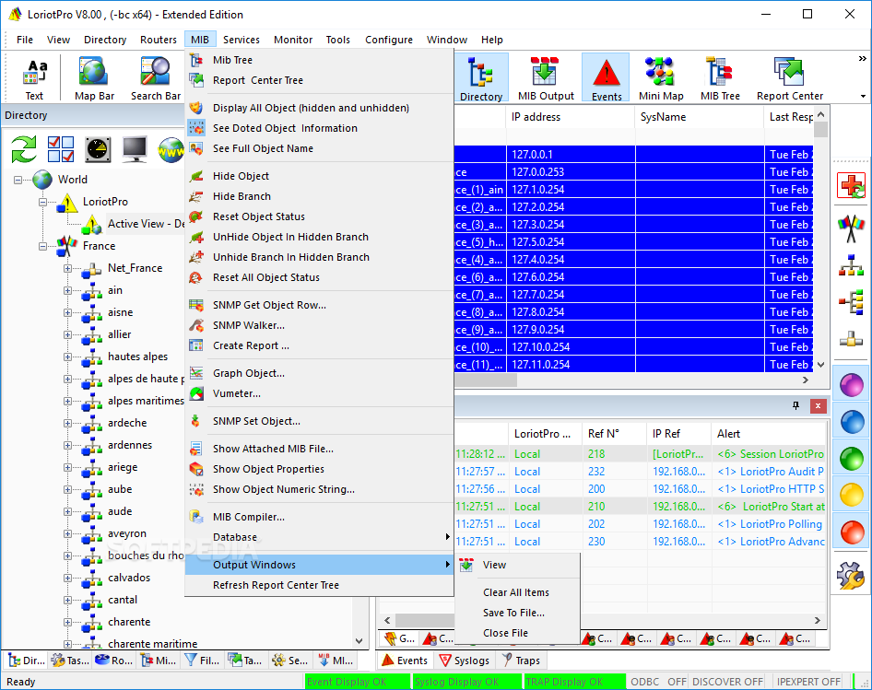Select the purple status ball
Image resolution: width=872 pixels, height=690 pixels.
click(x=852, y=385)
